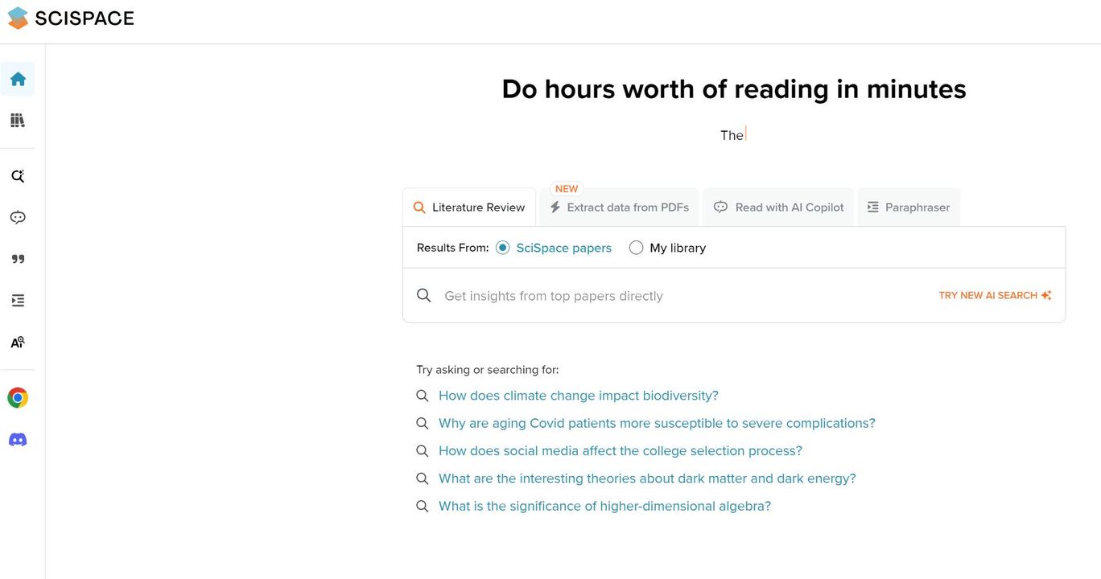Select the SciSpace papers radio button
Screen dimensions: 1101x579
point(503,248)
